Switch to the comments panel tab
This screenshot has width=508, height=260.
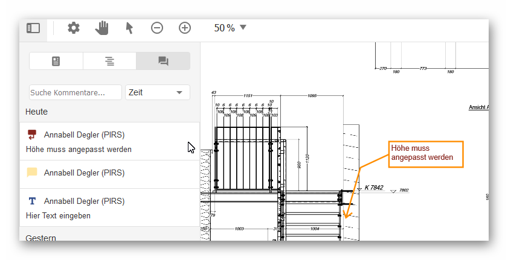point(163,61)
